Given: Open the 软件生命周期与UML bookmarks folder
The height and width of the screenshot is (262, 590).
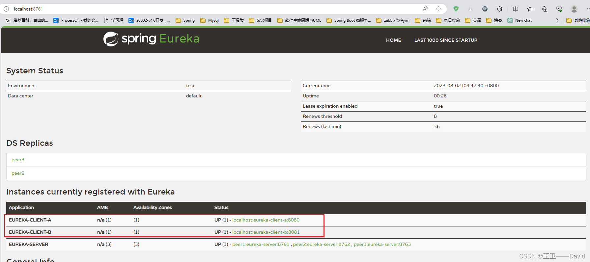Looking at the screenshot, I should [299, 20].
